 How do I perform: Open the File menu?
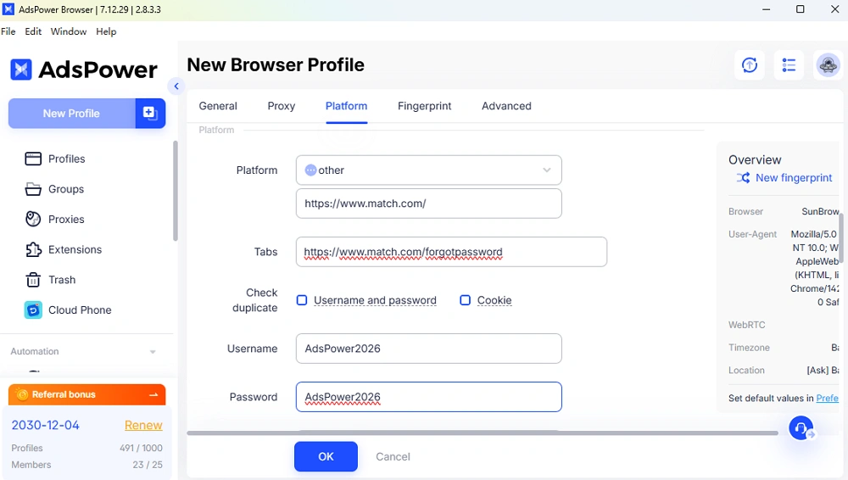[x=8, y=31]
